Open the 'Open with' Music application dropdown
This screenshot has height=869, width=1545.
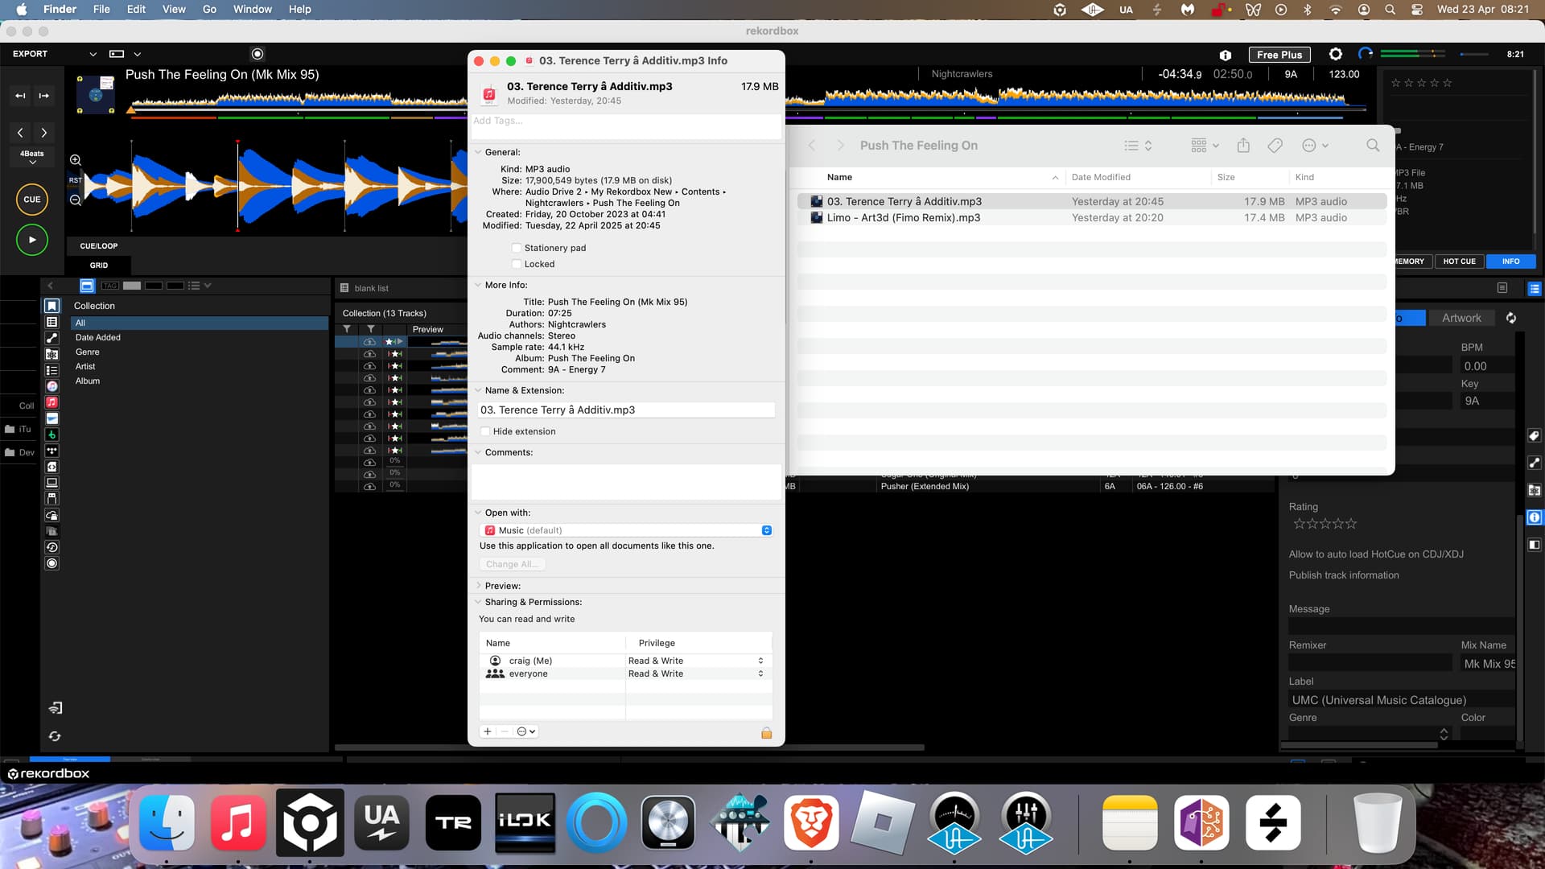pyautogui.click(x=626, y=530)
